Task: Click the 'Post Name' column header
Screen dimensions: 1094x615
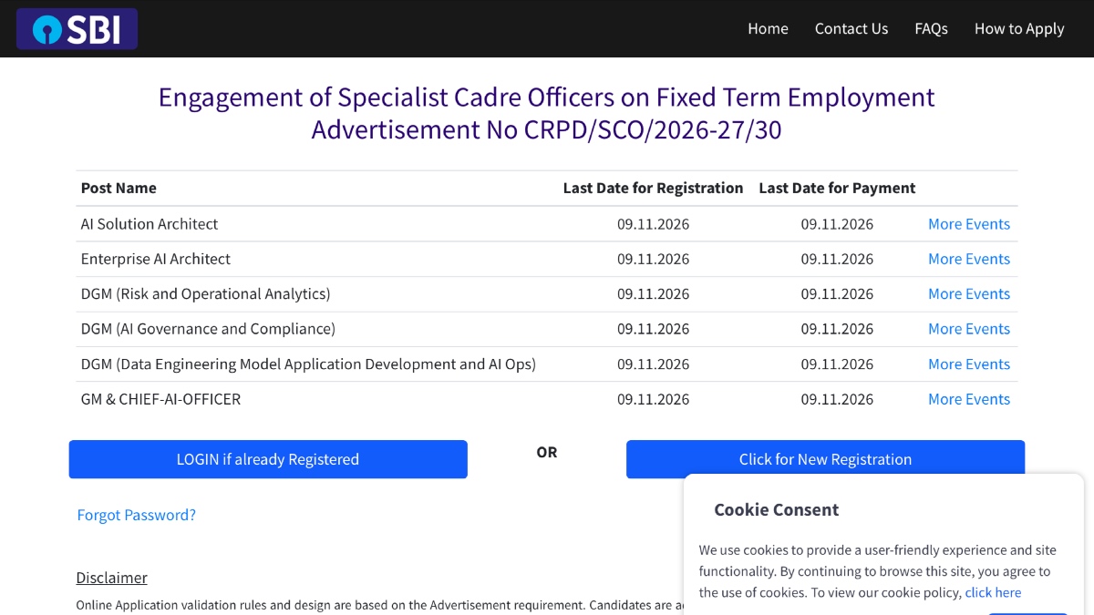Action: (x=119, y=188)
